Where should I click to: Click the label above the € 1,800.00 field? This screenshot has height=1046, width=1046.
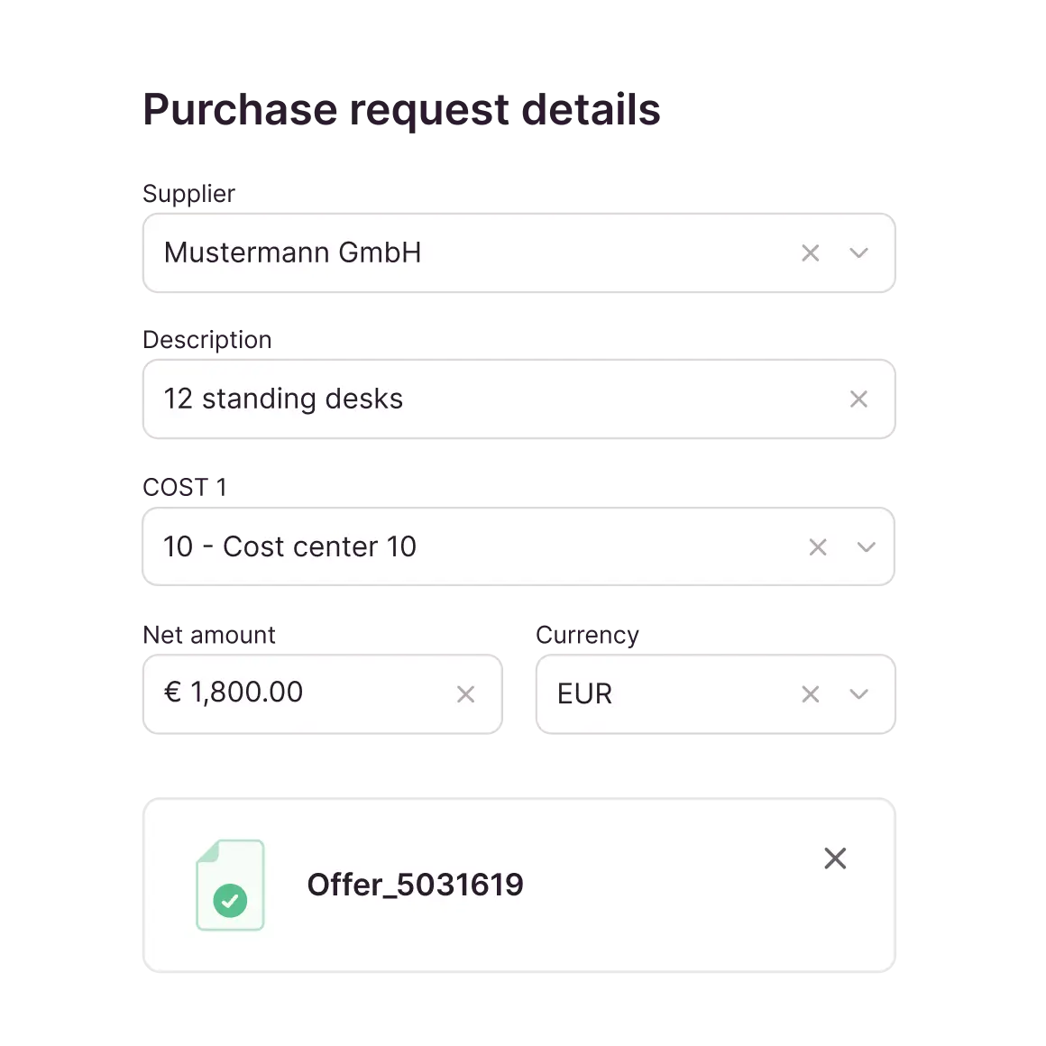click(213, 635)
